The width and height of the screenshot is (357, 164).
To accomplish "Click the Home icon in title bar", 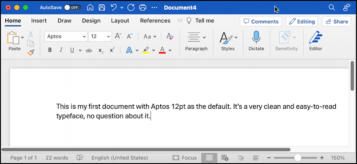I will pyautogui.click(x=91, y=8).
